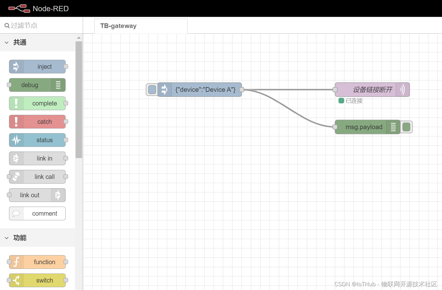This screenshot has width=442, height=290.
Task: Select the switch node in the palette
Action: coord(40,280)
